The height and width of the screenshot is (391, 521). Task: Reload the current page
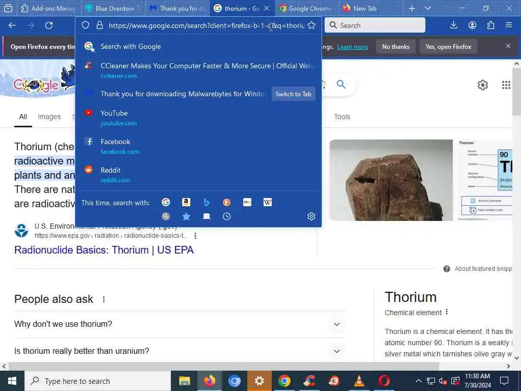click(49, 25)
